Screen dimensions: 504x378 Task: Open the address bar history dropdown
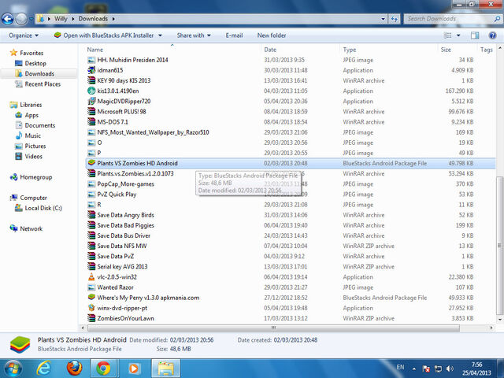pyautogui.click(x=383, y=19)
